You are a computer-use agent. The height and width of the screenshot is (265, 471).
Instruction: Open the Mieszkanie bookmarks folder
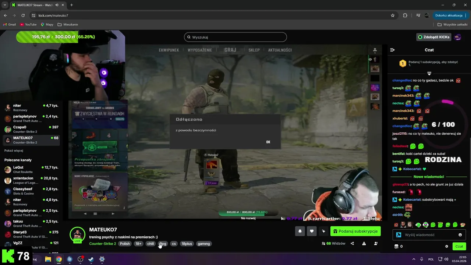click(x=68, y=24)
